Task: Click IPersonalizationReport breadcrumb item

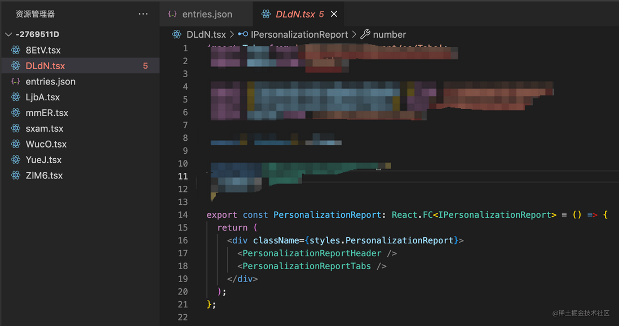Action: click(x=299, y=35)
